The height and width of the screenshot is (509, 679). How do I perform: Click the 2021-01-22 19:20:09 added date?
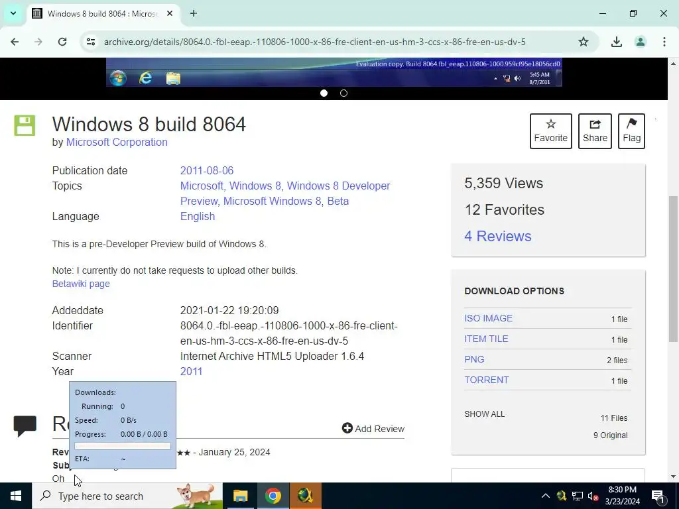point(229,311)
